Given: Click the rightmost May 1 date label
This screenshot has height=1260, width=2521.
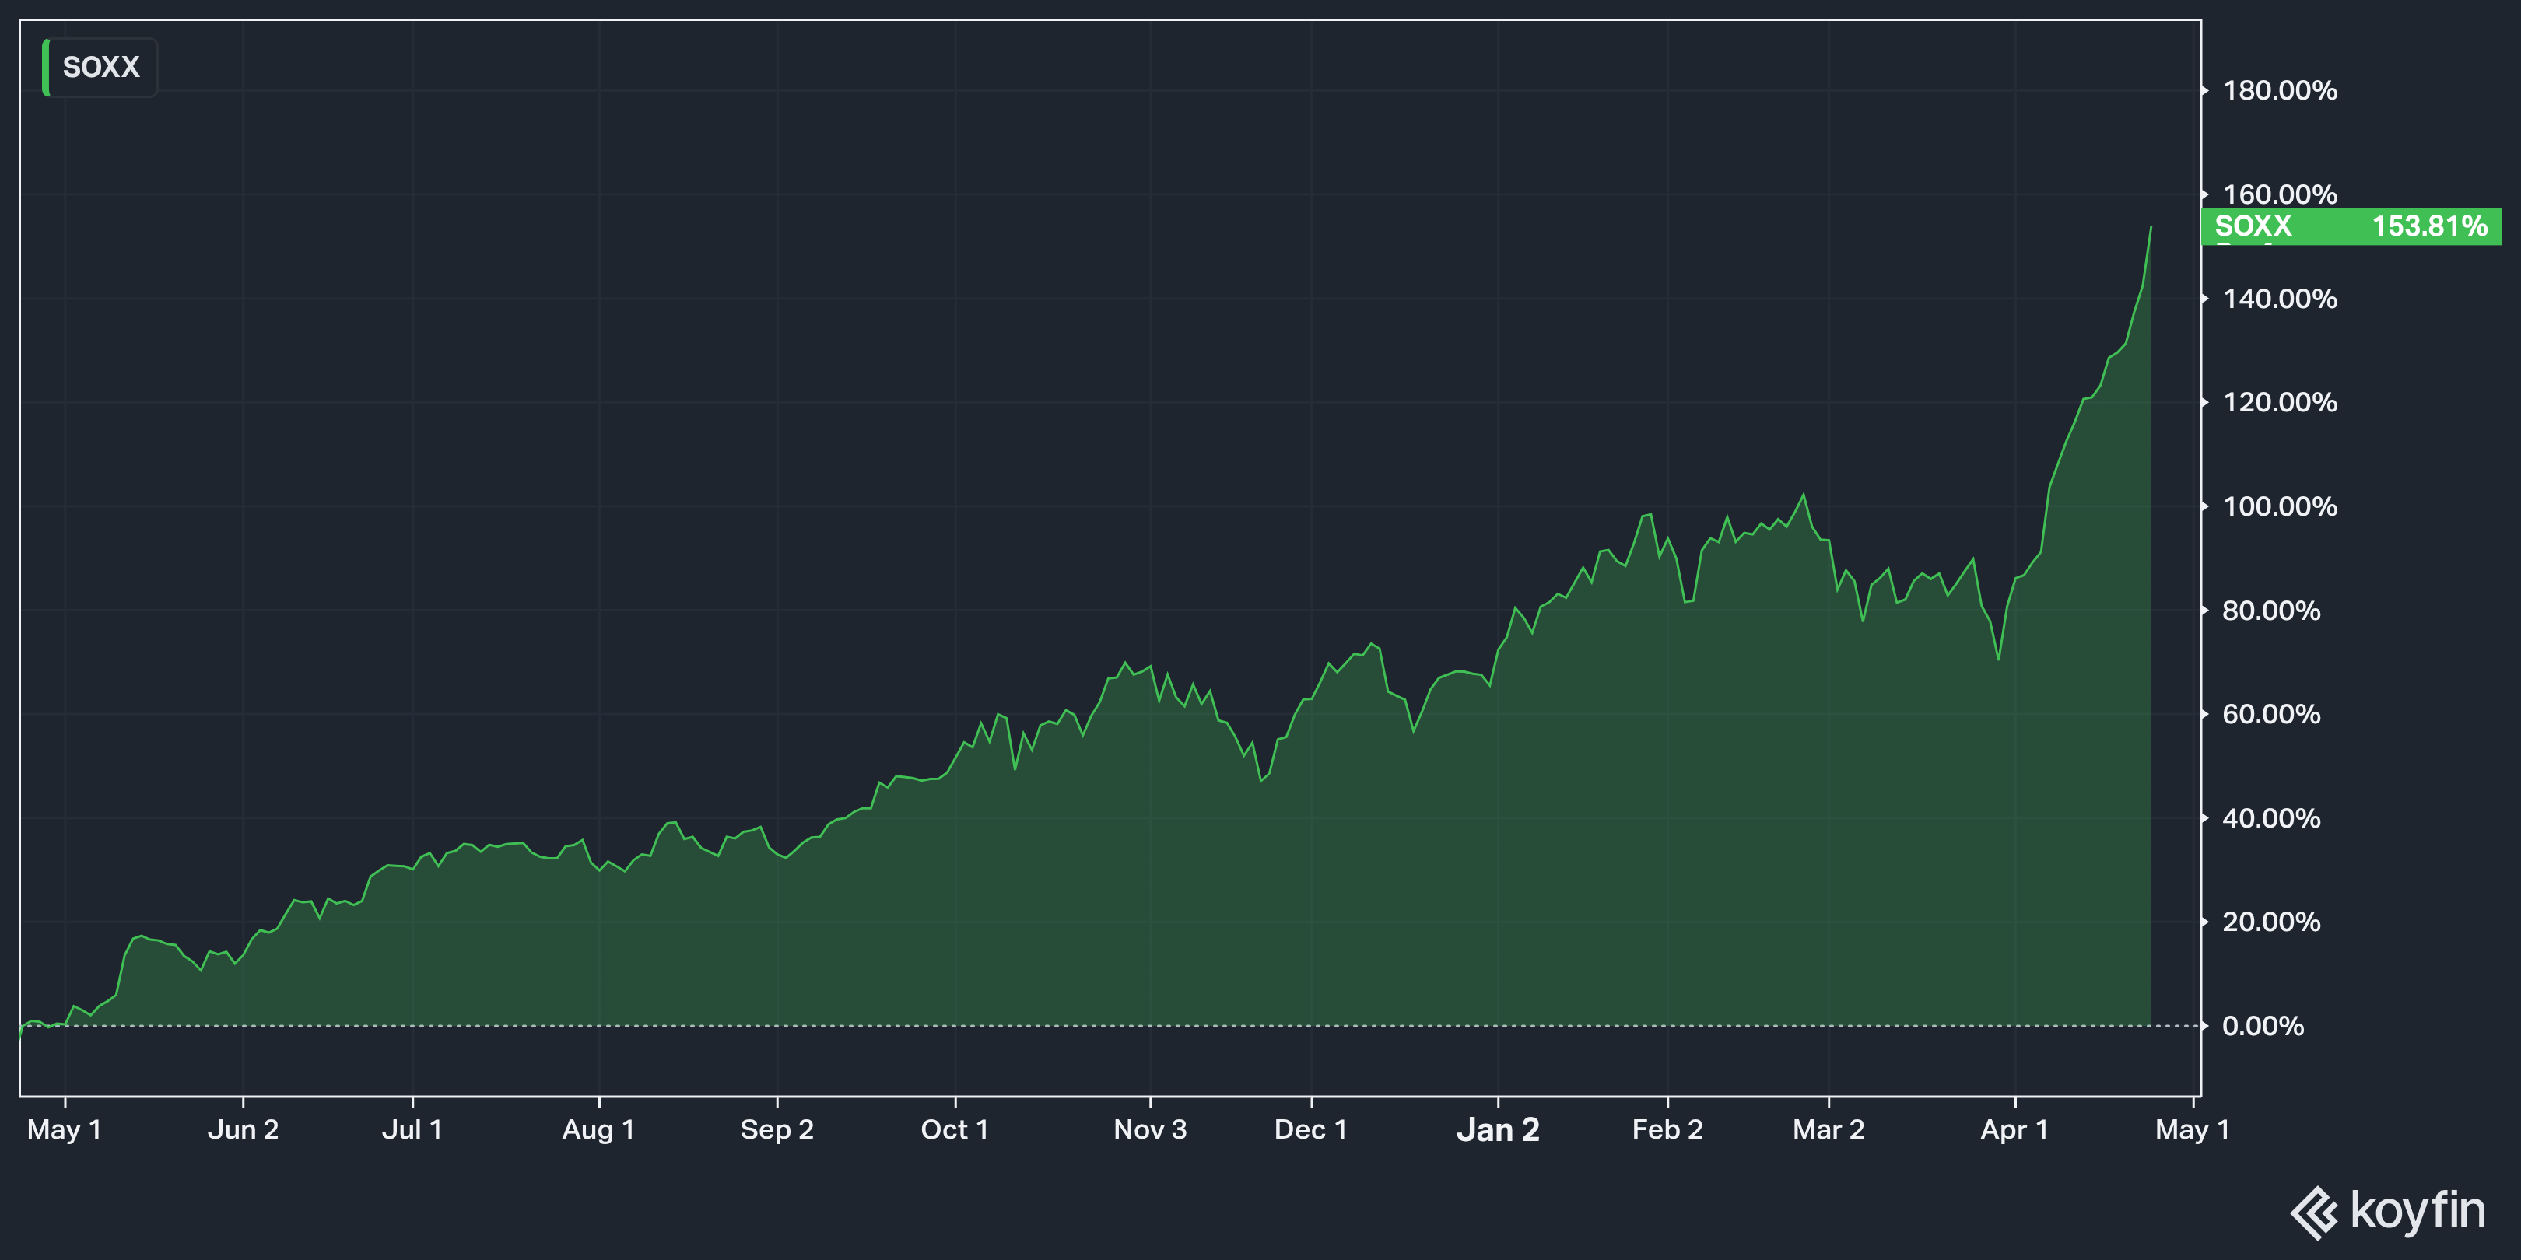Looking at the screenshot, I should pyautogui.click(x=2192, y=1130).
